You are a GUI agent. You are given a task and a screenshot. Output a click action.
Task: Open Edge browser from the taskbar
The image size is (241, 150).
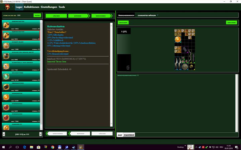24,147
